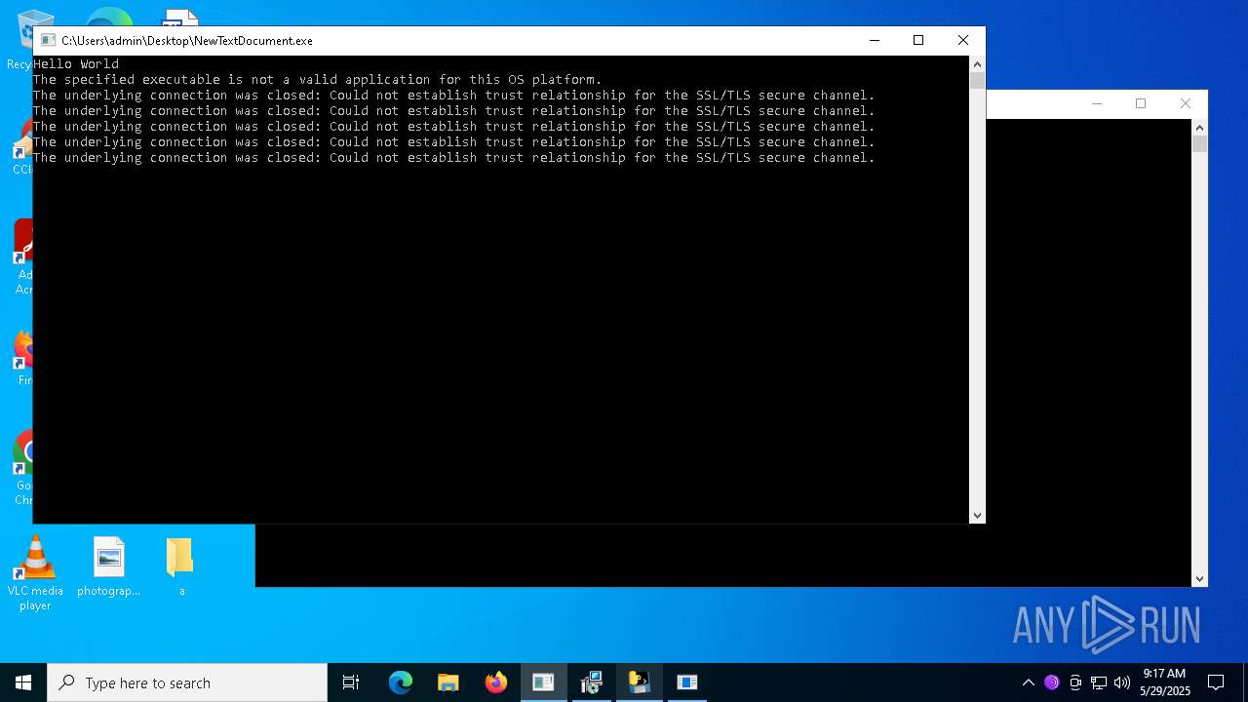The width and height of the screenshot is (1248, 702).
Task: Open File Explorer from the taskbar
Action: coord(448,682)
